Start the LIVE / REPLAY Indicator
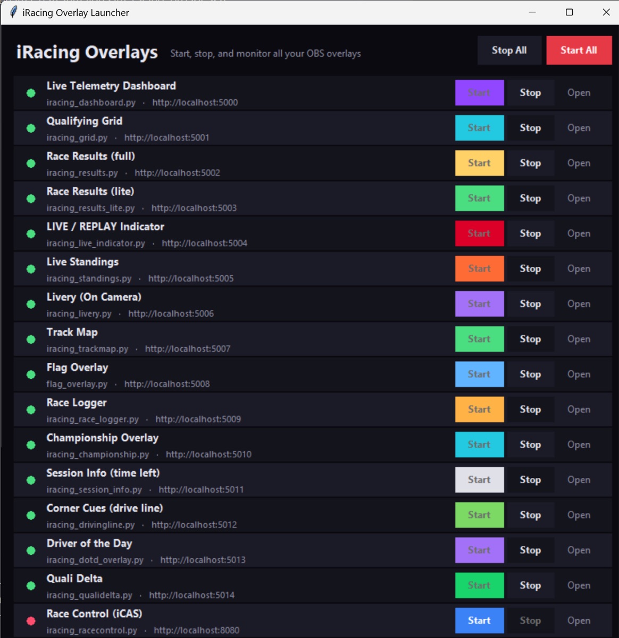Viewport: 619px width, 638px height. coord(479,233)
